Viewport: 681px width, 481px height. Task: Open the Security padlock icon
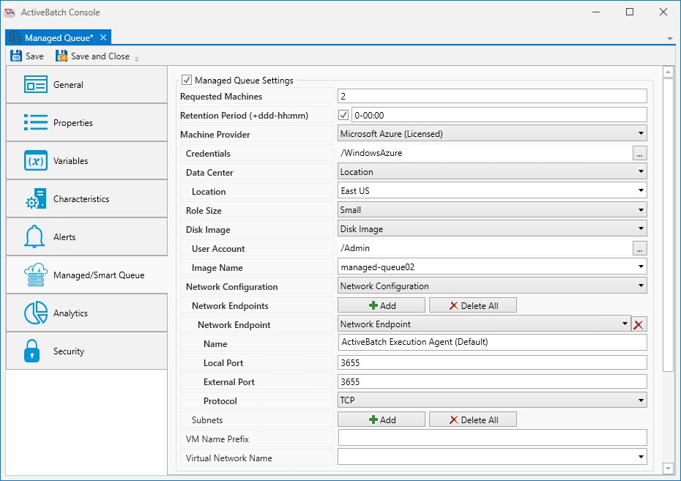pyautogui.click(x=31, y=351)
